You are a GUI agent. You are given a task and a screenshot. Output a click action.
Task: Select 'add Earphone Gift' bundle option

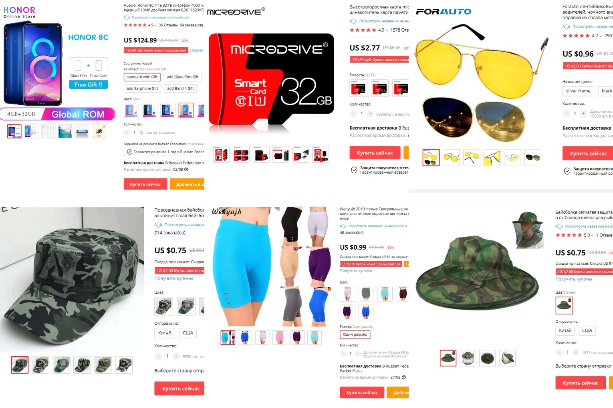click(x=142, y=88)
